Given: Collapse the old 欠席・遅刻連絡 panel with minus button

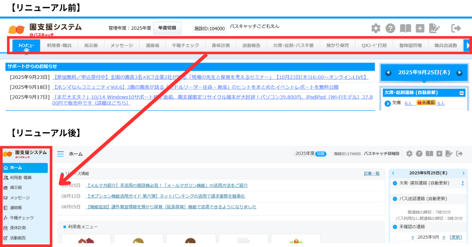Looking at the screenshot, I should click(x=462, y=93).
